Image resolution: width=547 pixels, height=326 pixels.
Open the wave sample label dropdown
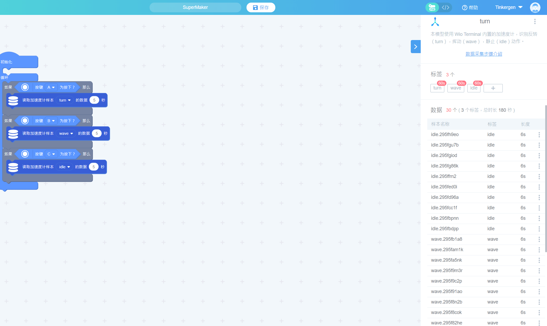[66, 133]
